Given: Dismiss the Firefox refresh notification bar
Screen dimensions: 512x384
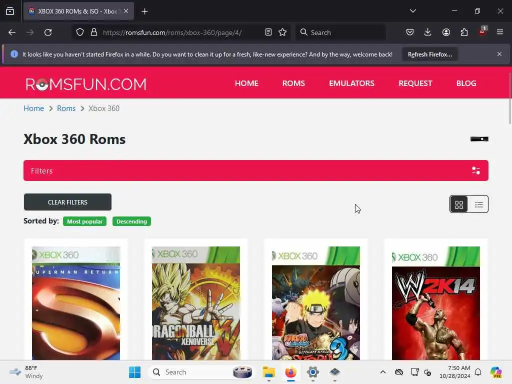Looking at the screenshot, I should pos(499,54).
